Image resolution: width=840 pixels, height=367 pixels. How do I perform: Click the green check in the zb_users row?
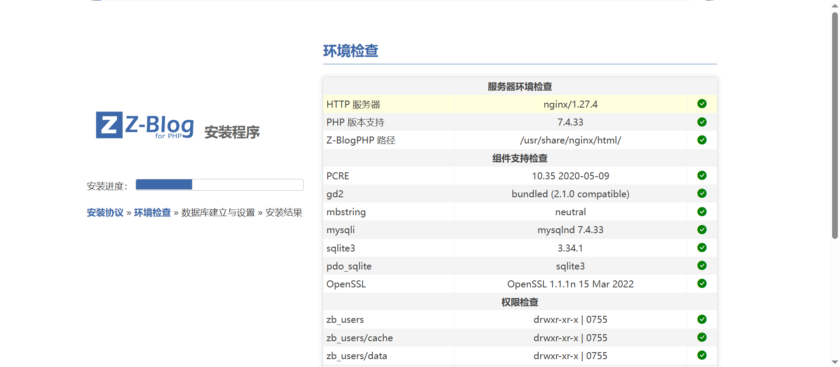click(702, 319)
